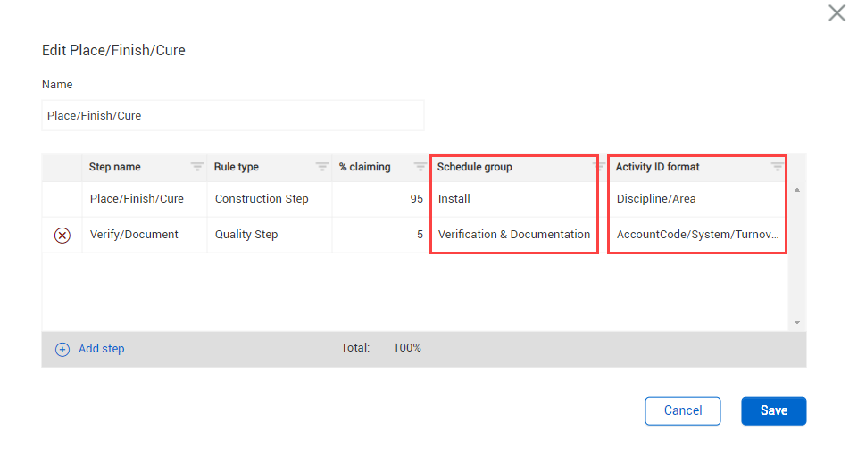
Task: Edit the Name input field
Action: [x=233, y=116]
